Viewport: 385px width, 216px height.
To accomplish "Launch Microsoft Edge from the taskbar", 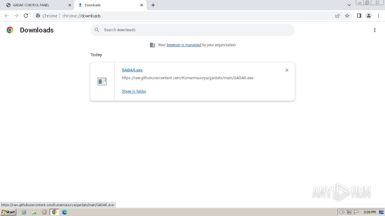I will pyautogui.click(x=65, y=212).
